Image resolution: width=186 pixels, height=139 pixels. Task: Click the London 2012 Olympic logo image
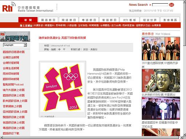click(x=62, y=89)
